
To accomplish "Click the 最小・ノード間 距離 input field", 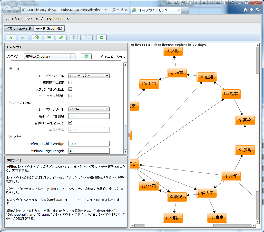I will click(x=89, y=116).
